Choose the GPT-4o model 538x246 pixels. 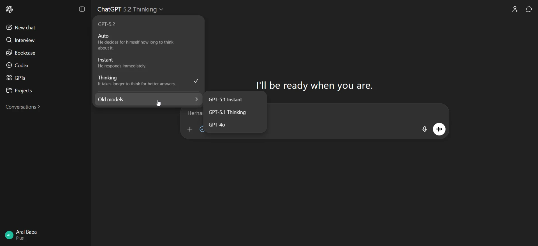click(x=235, y=125)
